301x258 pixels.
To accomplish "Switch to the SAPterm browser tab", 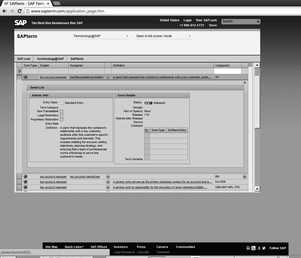I will [27, 4].
